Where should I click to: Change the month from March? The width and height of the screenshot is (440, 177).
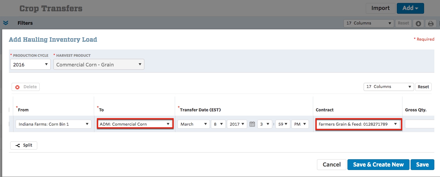click(193, 124)
